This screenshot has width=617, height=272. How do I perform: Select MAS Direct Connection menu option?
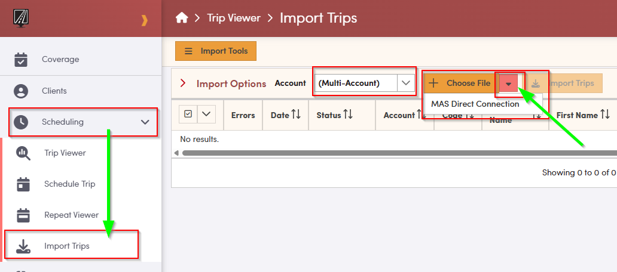click(475, 104)
